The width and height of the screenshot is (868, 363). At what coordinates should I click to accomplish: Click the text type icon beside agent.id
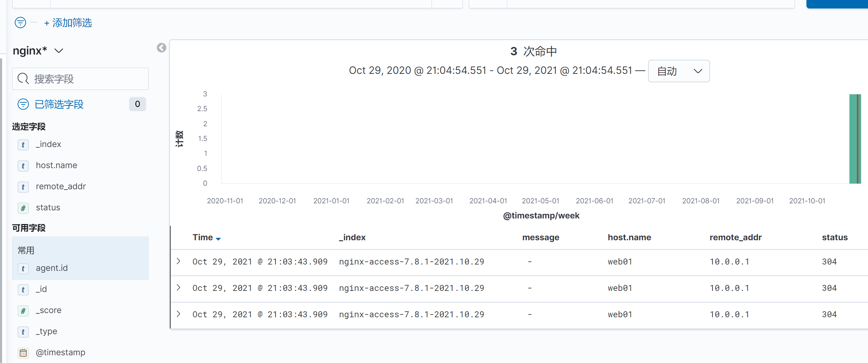(23, 268)
